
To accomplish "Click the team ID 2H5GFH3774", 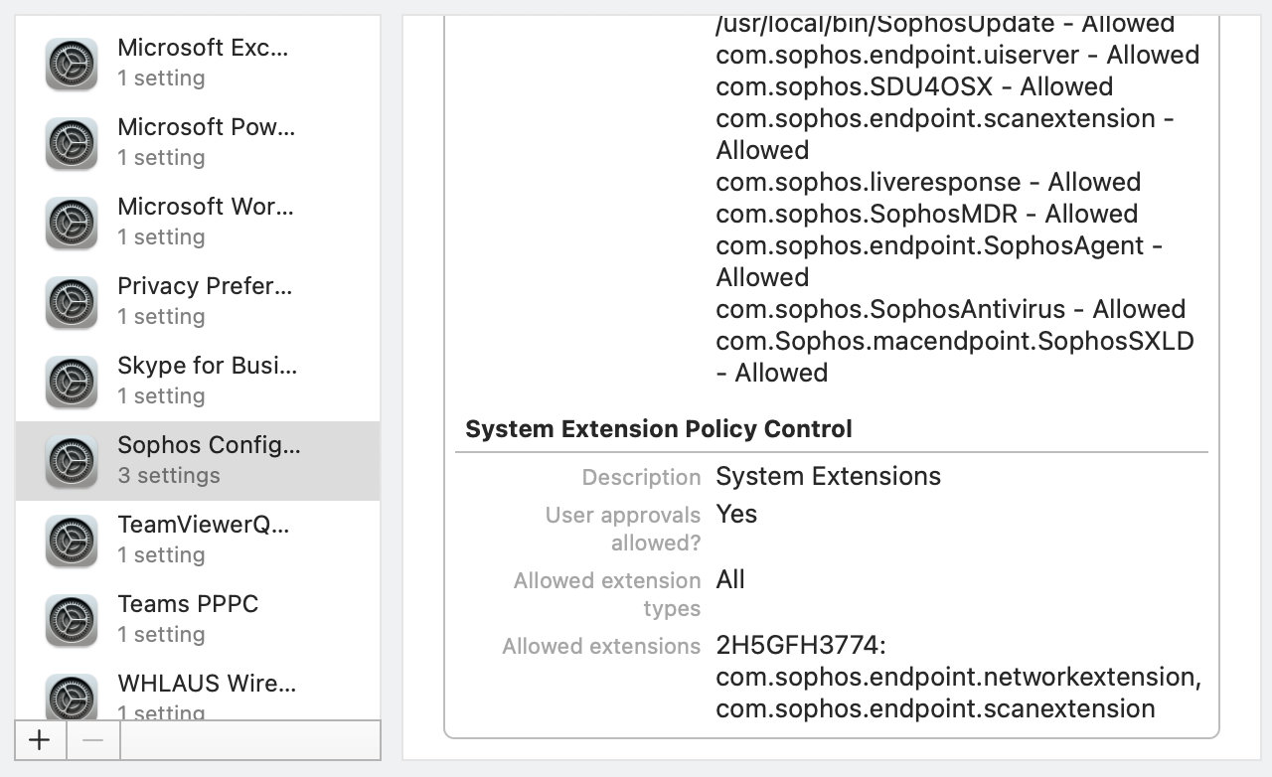I will pos(801,646).
